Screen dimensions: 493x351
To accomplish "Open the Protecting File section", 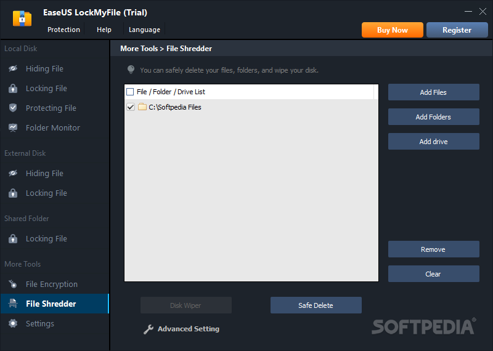I will coord(55,108).
